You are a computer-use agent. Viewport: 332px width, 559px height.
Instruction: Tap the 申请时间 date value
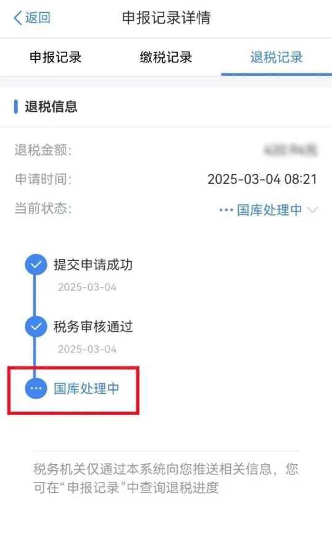pos(262,179)
